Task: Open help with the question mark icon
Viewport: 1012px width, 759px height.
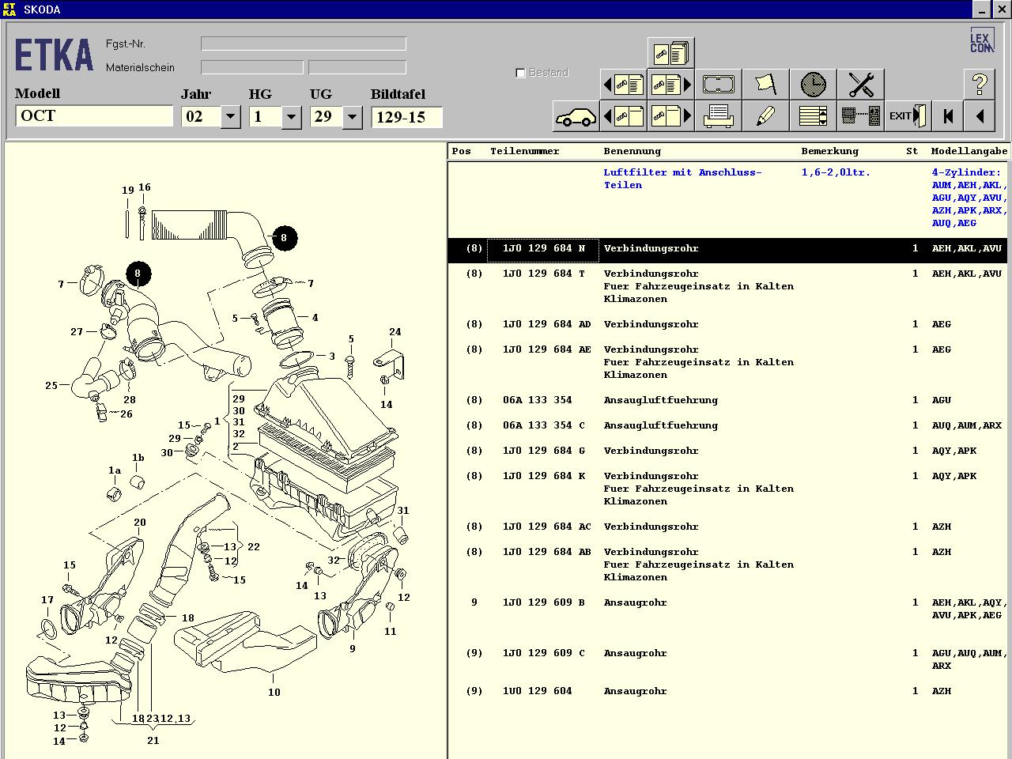Action: click(x=980, y=84)
